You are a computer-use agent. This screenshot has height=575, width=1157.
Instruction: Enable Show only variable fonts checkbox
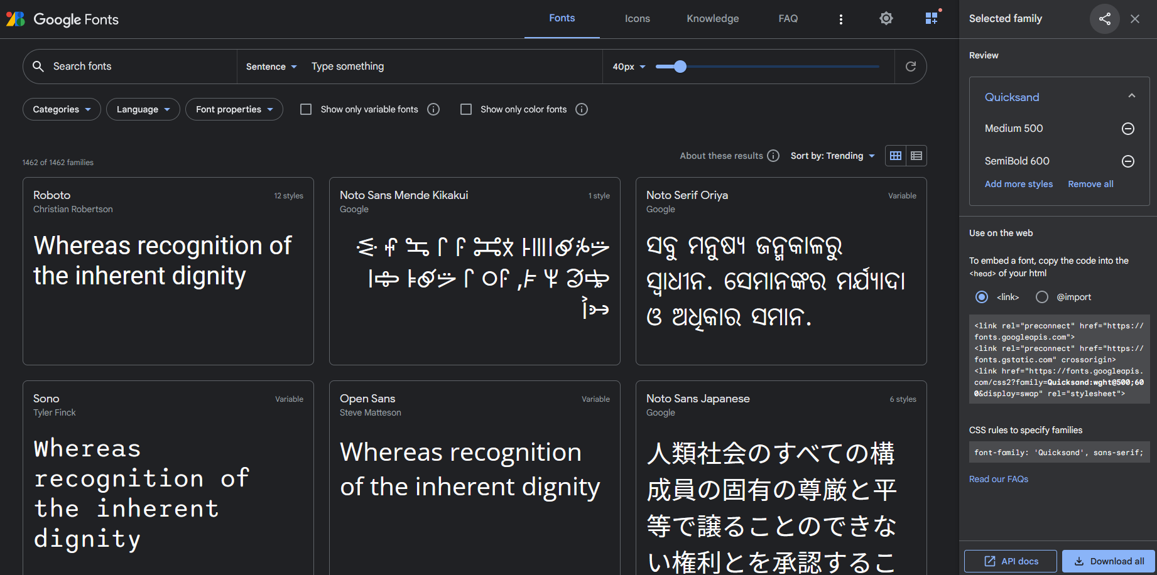(306, 109)
